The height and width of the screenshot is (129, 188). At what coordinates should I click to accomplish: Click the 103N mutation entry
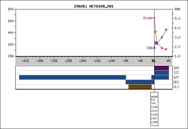pyautogui.click(x=154, y=107)
